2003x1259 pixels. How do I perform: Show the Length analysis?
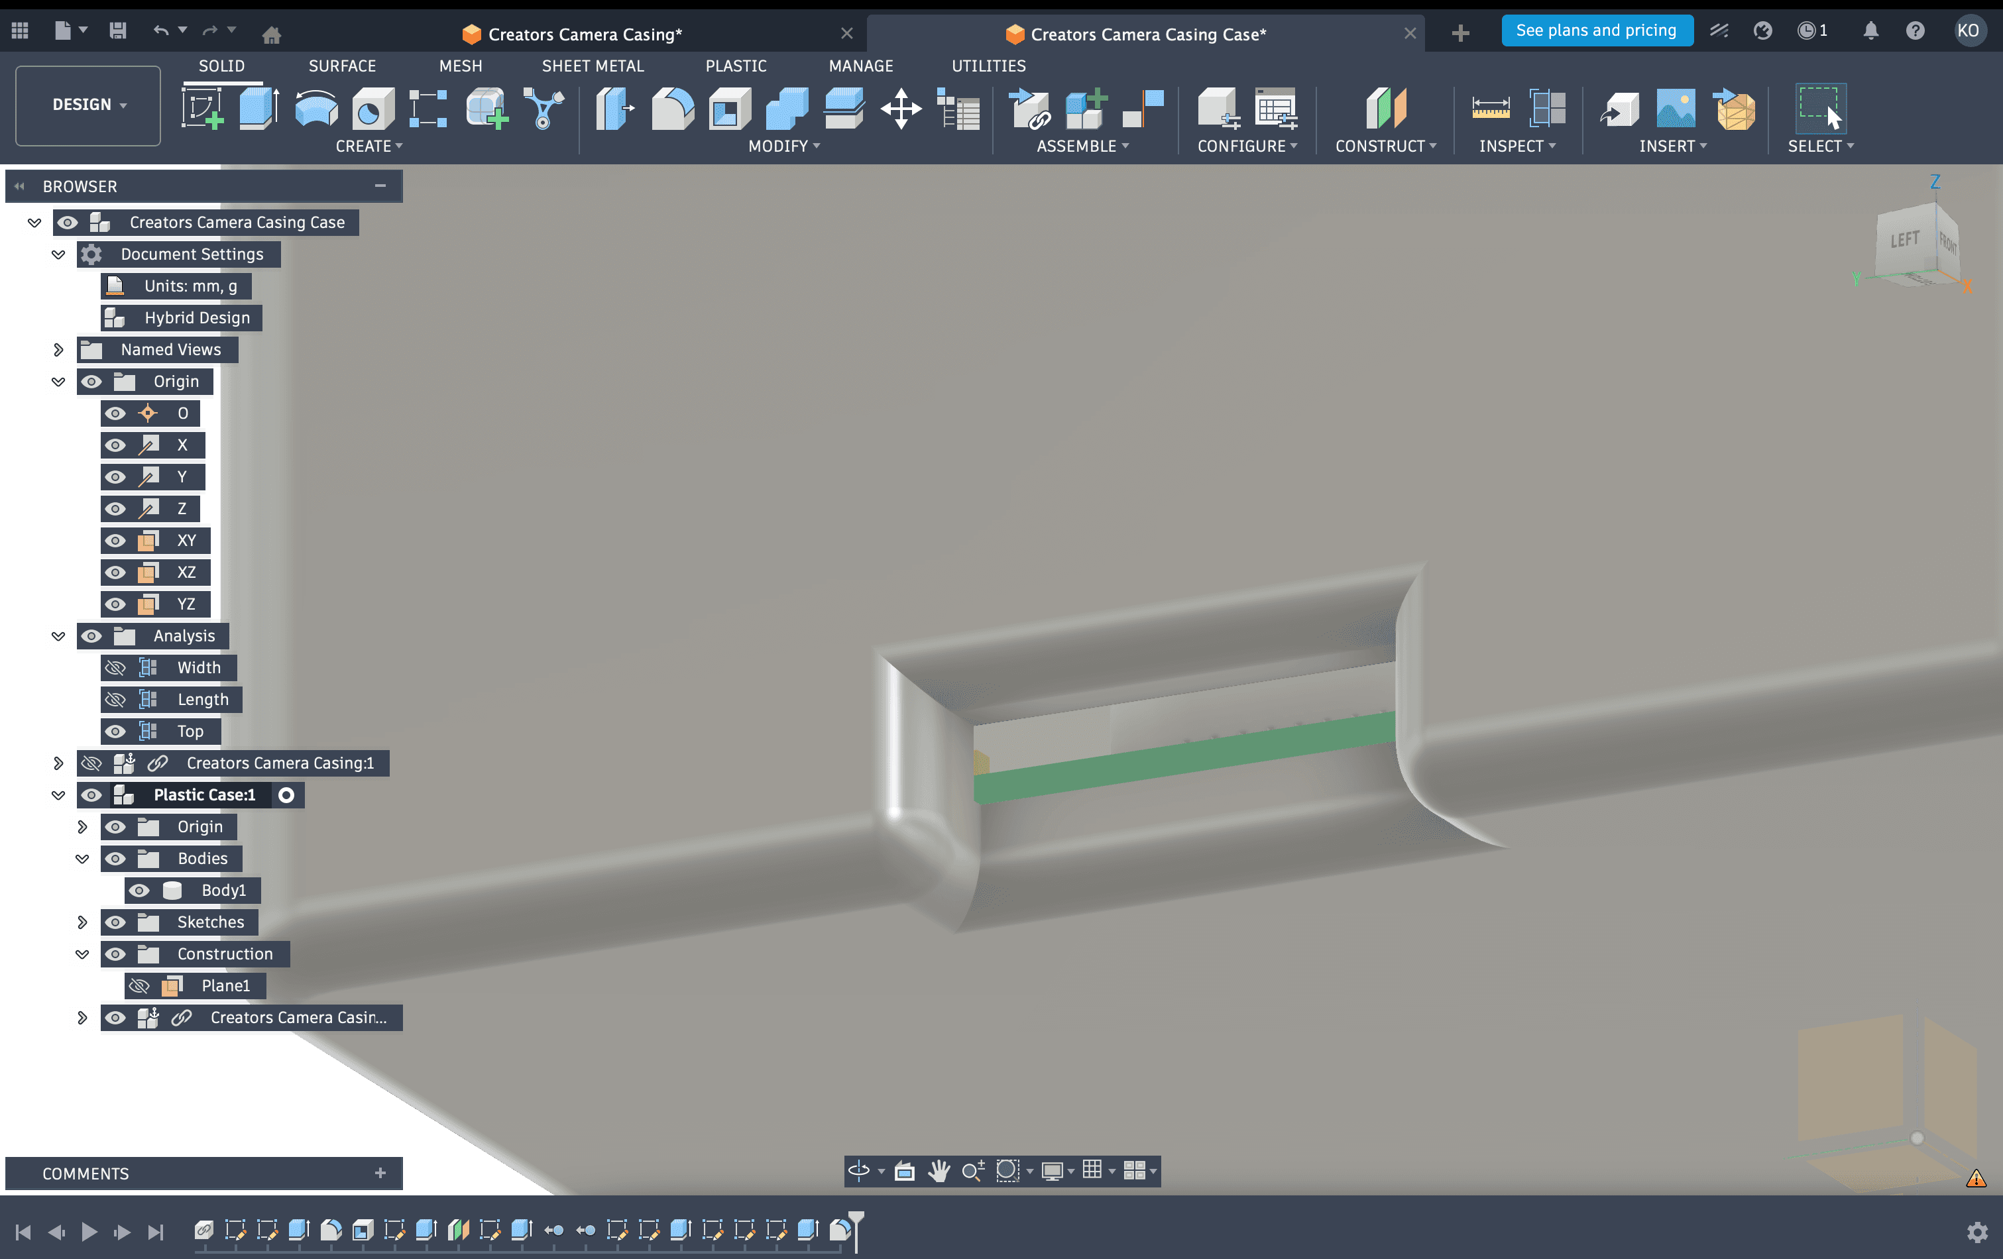click(115, 699)
